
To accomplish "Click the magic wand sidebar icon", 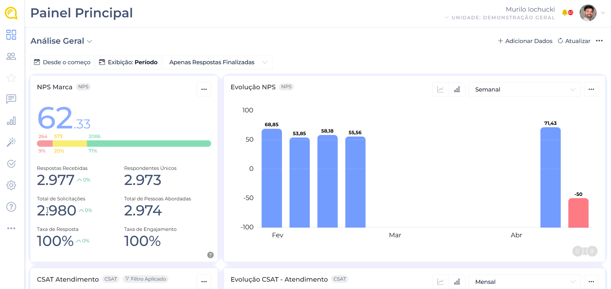I will 11,142.
